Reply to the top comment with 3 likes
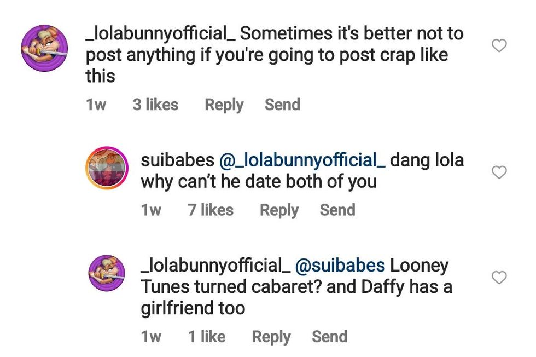Viewport: 536px width, 357px height. pos(224,105)
